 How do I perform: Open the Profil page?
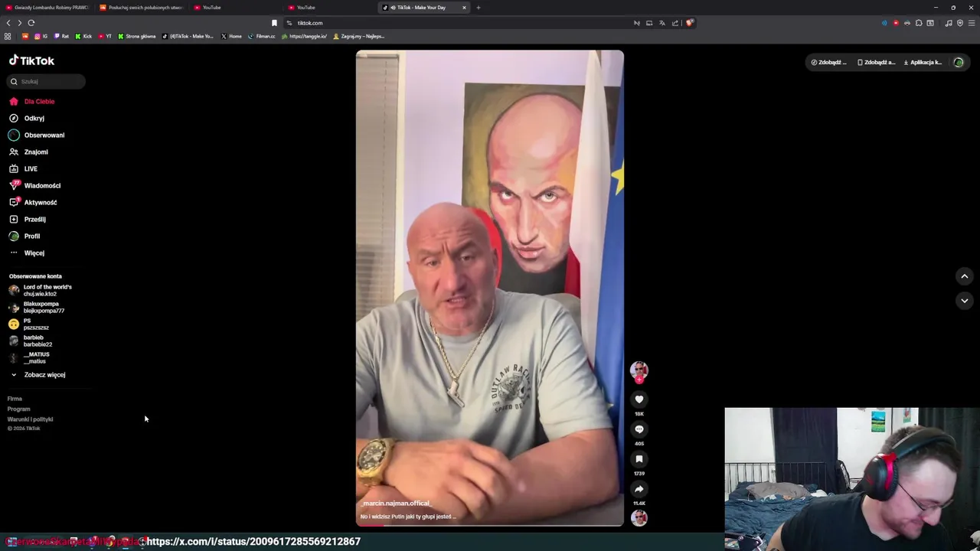pyautogui.click(x=24, y=236)
